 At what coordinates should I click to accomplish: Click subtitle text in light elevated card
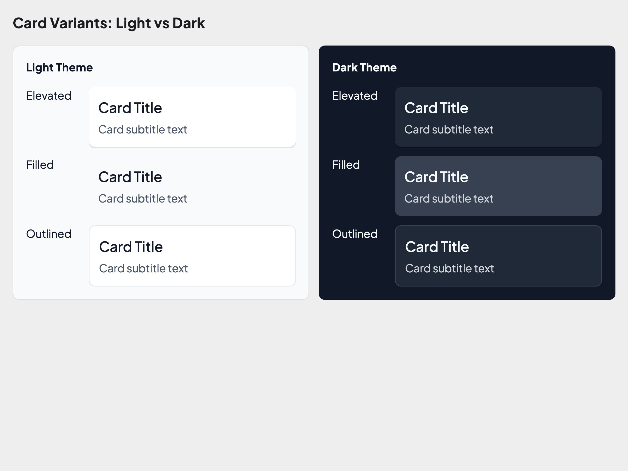143,130
